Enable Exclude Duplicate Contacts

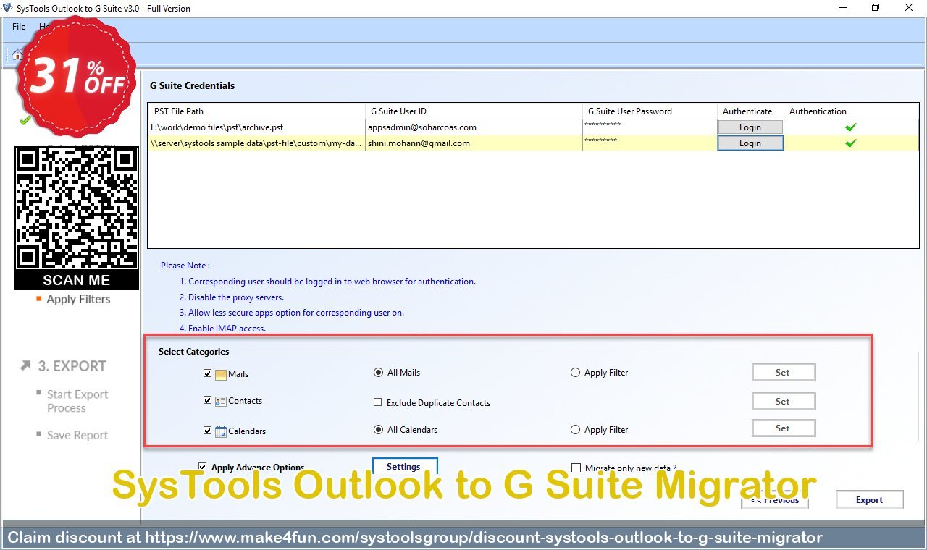click(378, 402)
